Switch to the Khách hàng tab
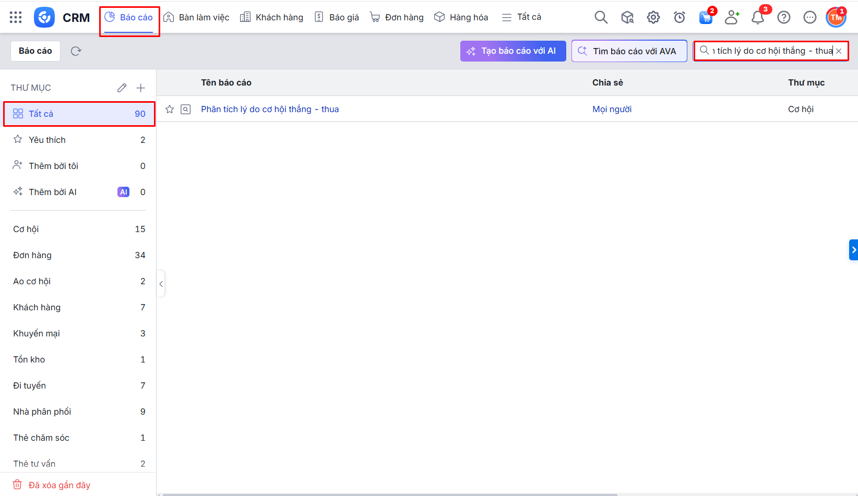The width and height of the screenshot is (858, 496). 271,17
